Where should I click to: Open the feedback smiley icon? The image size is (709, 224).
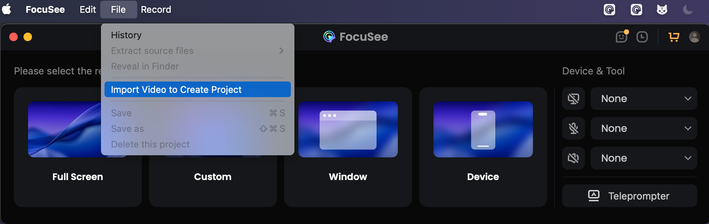click(x=622, y=37)
